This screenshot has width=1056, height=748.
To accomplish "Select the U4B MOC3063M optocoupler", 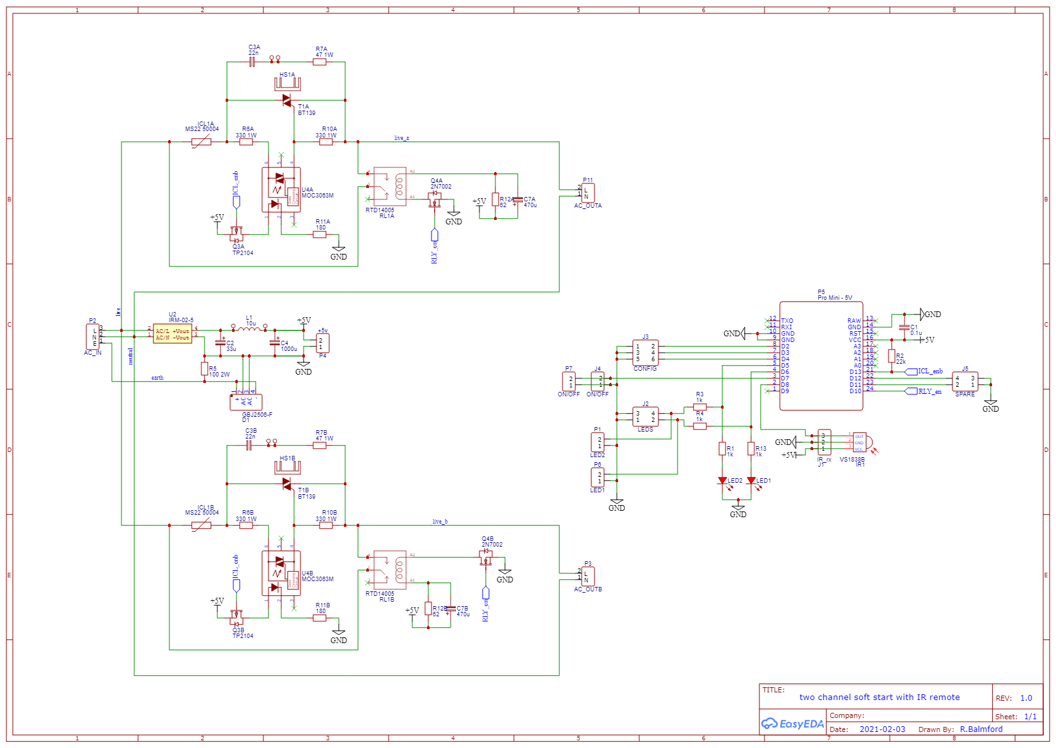I will click(281, 573).
